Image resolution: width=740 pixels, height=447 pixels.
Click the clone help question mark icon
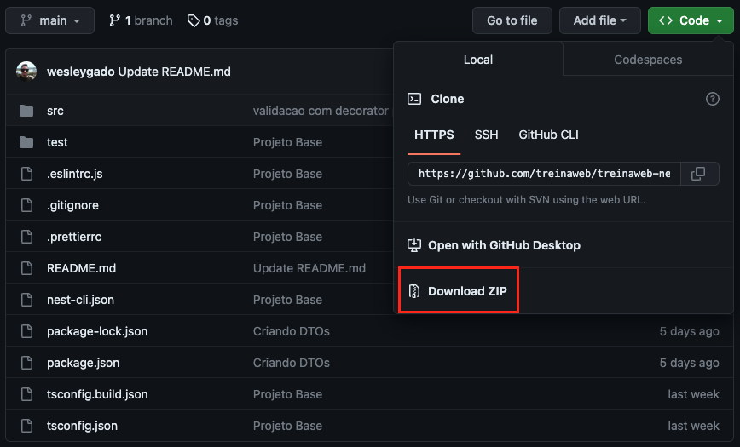(713, 99)
